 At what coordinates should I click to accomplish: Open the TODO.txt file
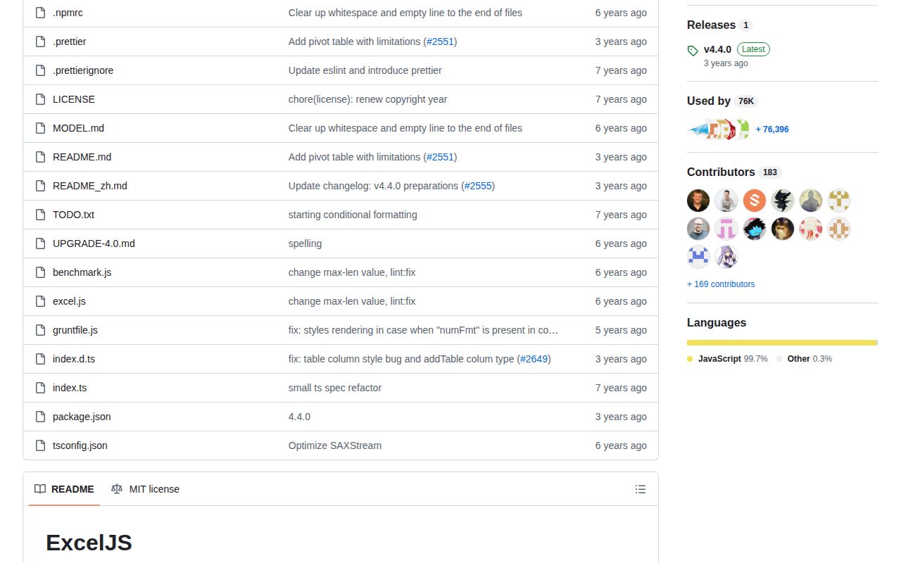[73, 215]
